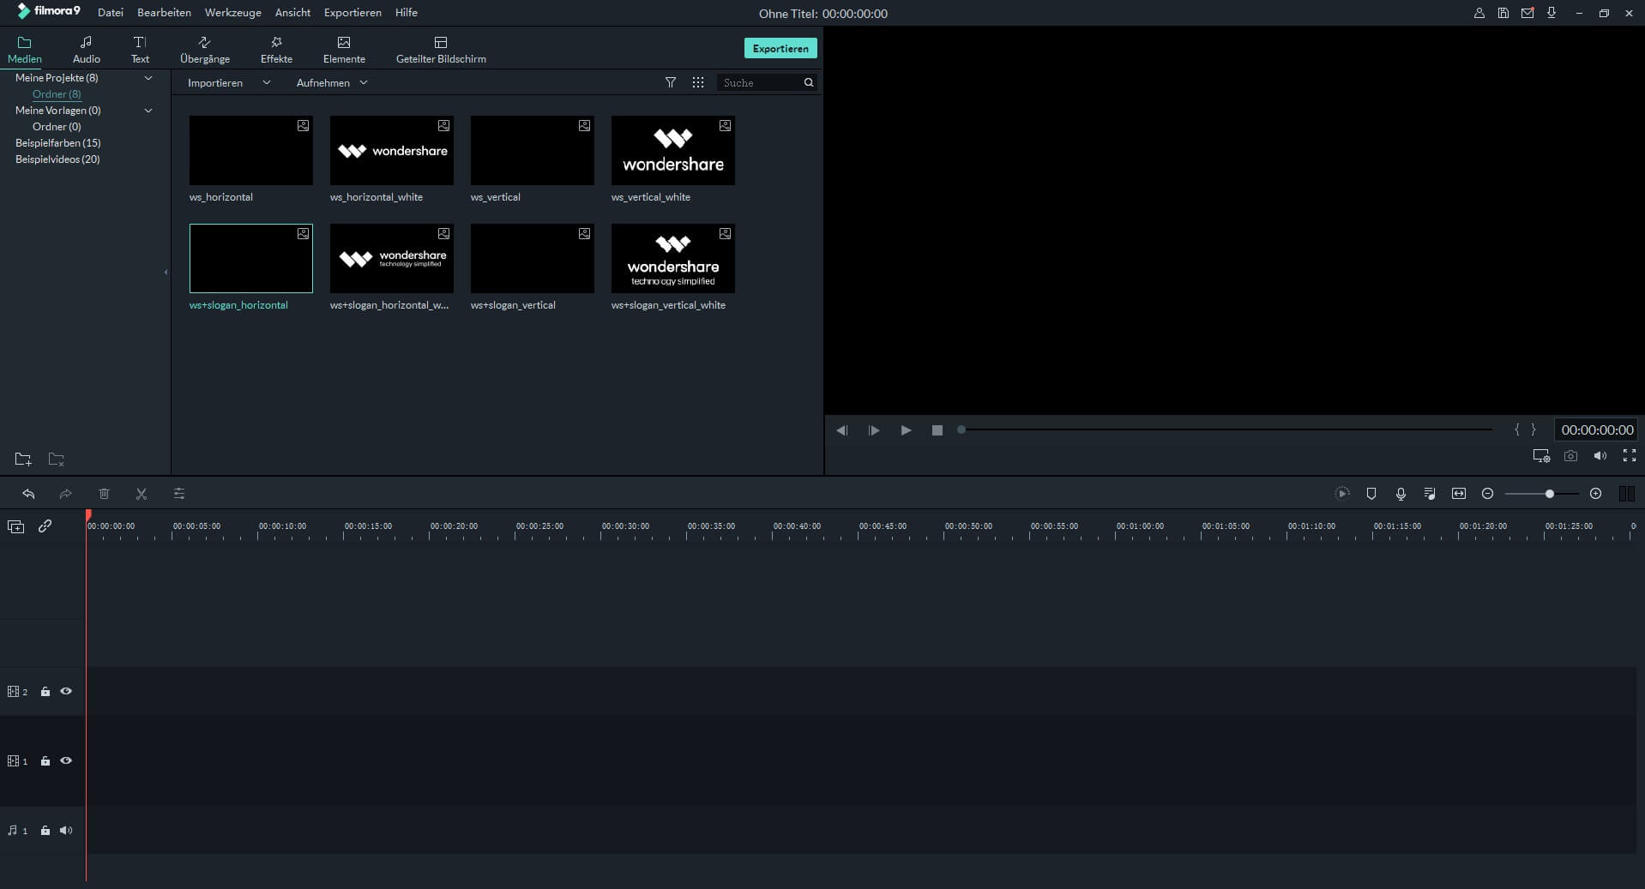The height and width of the screenshot is (889, 1645).
Task: Toggle the link clips chain icon
Action: point(45,526)
